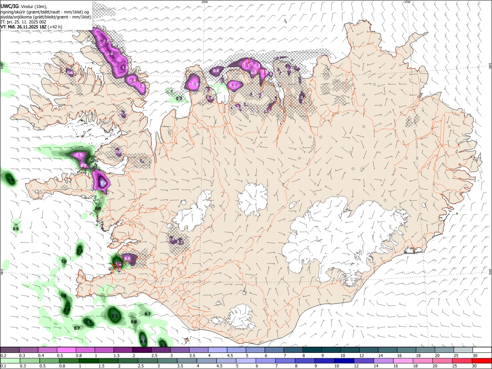Pick the white upper-scale swatch above 30
This screenshot has width=492, height=369.
coord(482,350)
